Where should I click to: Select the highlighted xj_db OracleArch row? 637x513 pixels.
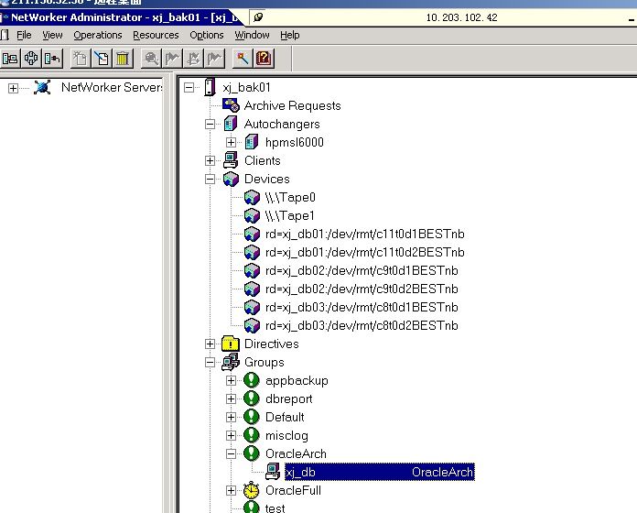point(380,472)
